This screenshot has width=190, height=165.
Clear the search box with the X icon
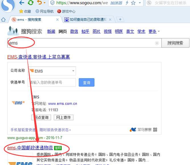click(157, 43)
